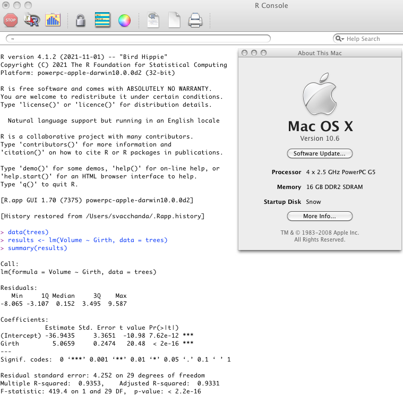
Task: Click the 'Mac OS X' heading
Action: tap(320, 126)
